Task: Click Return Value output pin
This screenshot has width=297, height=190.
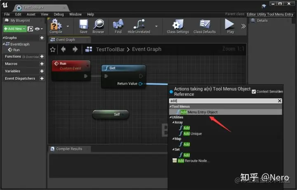Action: pos(140,83)
